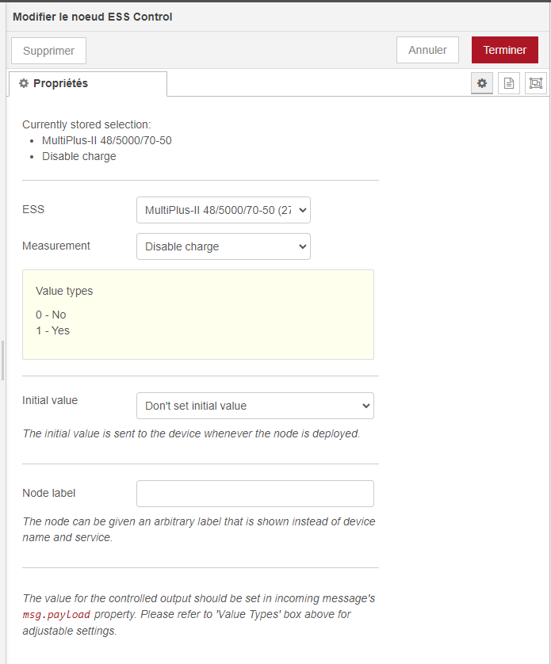Click the 'Value types' heading in yellow box
Viewport: 551px width, 664px height.
pyautogui.click(x=64, y=291)
